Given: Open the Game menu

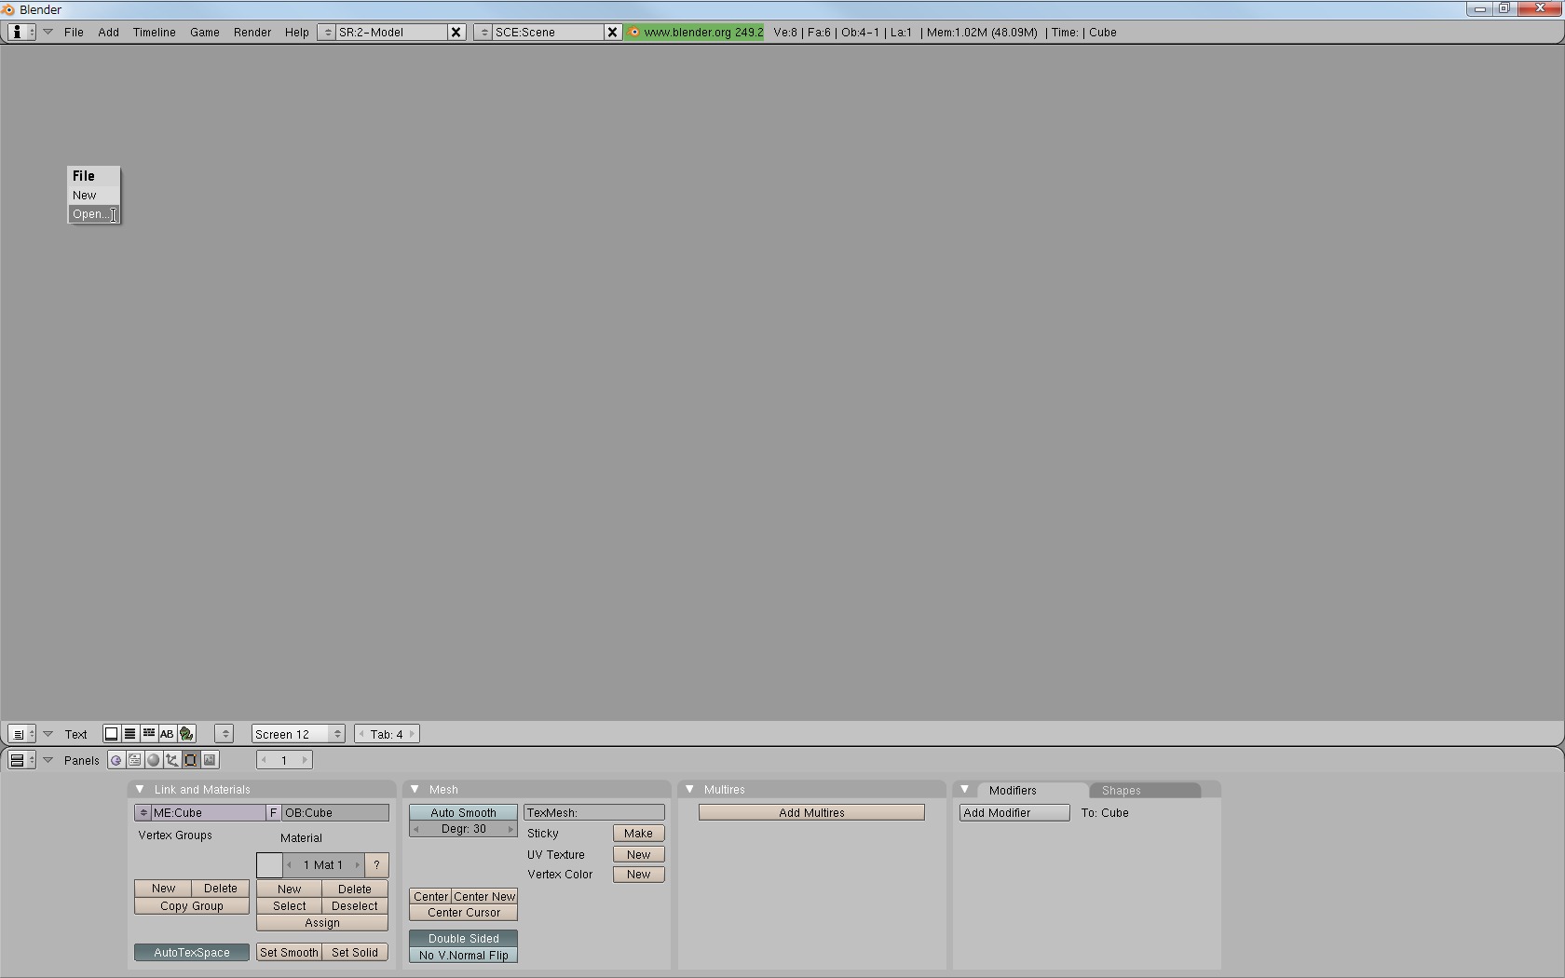Looking at the screenshot, I should pos(205,32).
